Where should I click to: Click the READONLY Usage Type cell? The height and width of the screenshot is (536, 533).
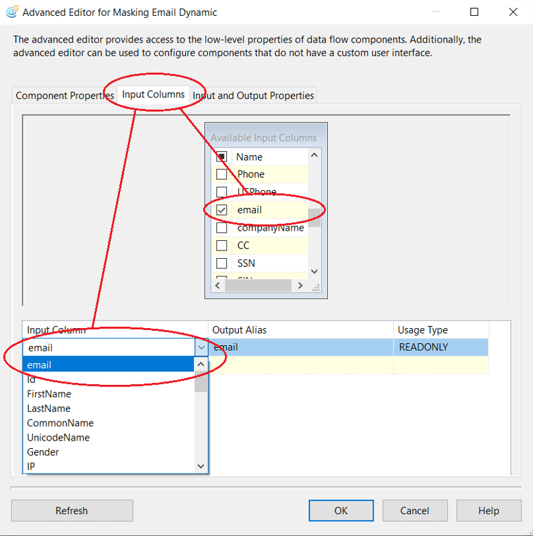tap(440, 347)
